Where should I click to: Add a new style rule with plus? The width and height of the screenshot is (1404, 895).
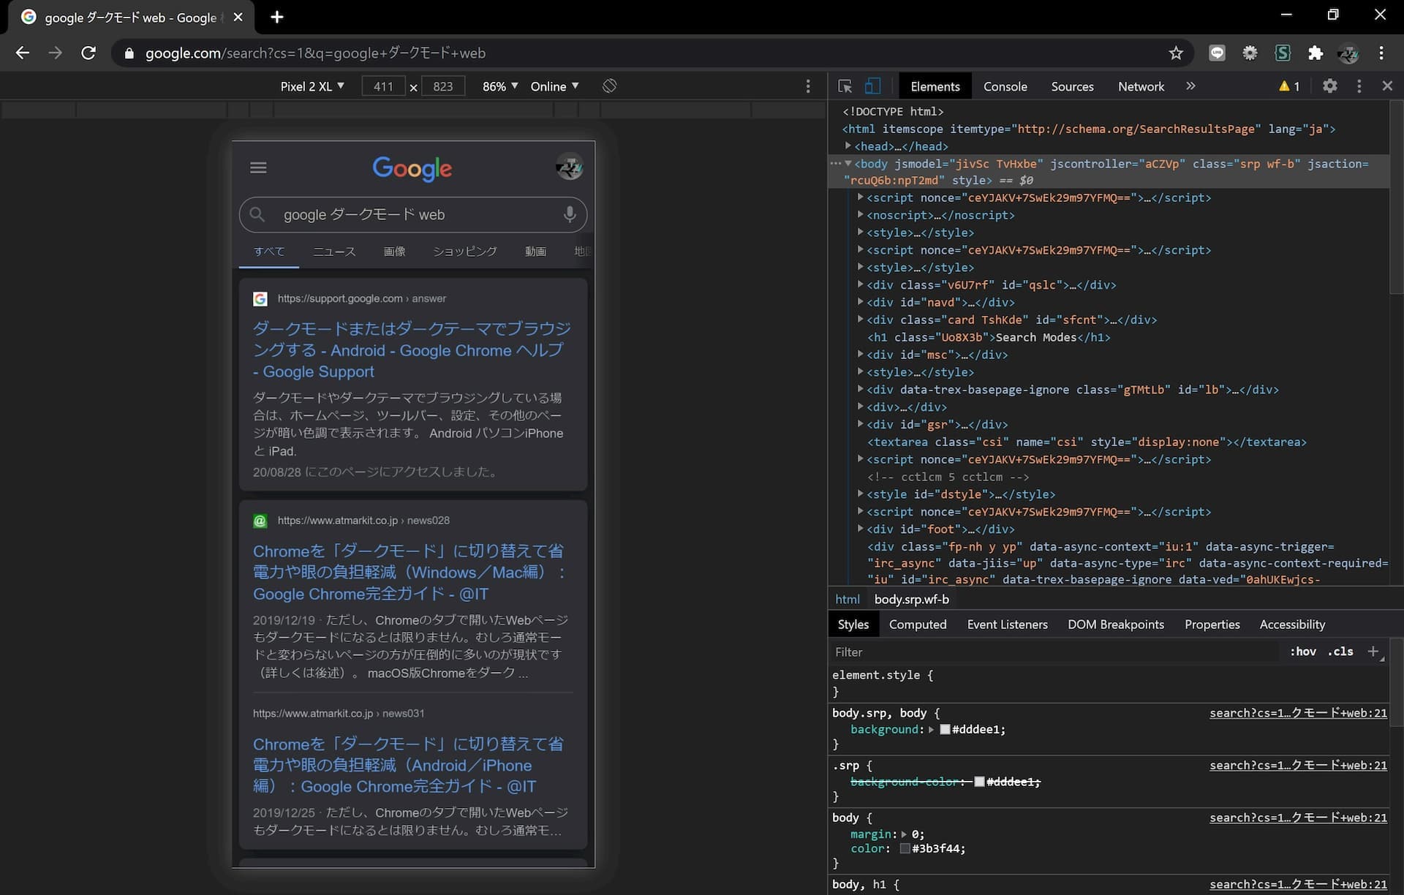click(x=1373, y=652)
